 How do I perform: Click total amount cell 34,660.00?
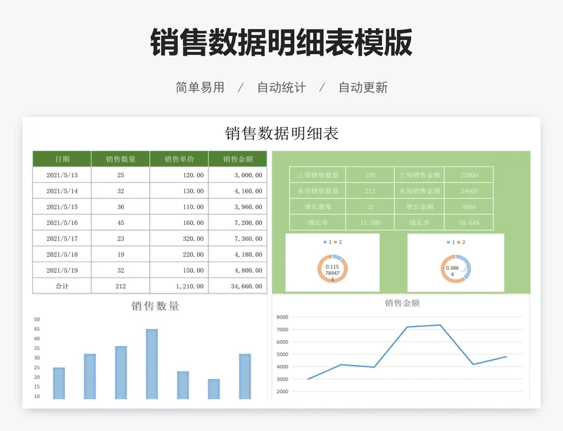pos(238,286)
